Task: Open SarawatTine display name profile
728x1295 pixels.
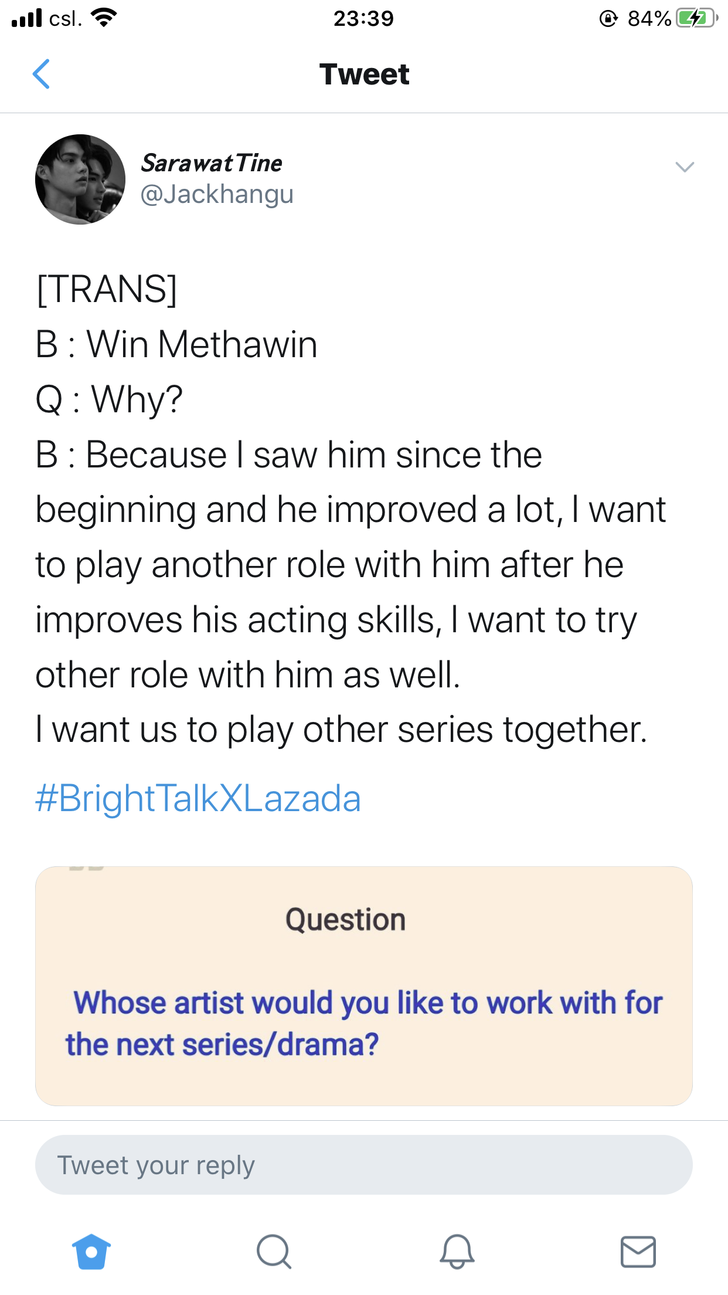Action: click(x=212, y=163)
